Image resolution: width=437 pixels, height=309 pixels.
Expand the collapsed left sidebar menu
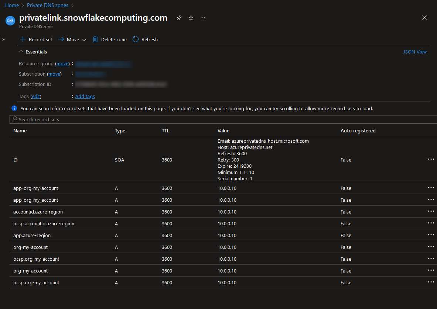(x=4, y=39)
